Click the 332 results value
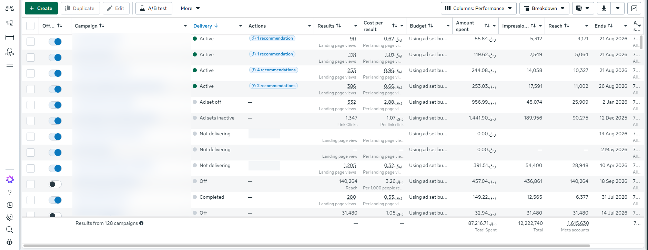Screen dimensions: 648x250 click(352, 102)
